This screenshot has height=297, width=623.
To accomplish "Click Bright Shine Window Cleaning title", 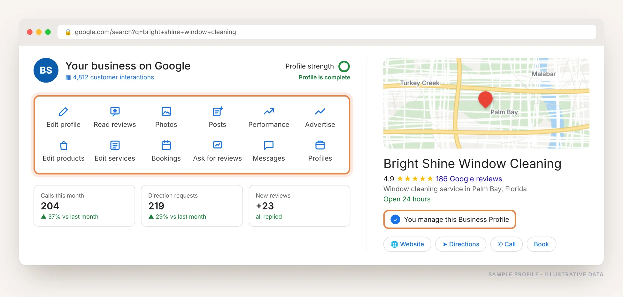I will (472, 163).
